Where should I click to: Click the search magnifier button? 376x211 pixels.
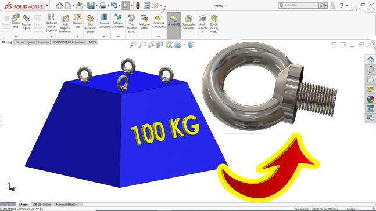coord(321,5)
